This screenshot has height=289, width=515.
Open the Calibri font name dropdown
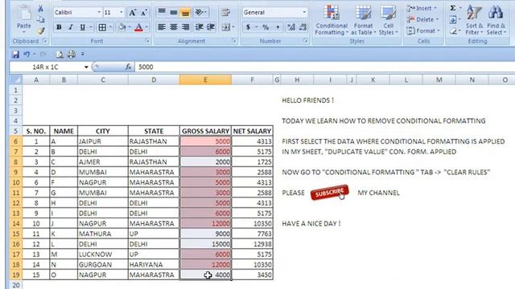[x=99, y=13]
